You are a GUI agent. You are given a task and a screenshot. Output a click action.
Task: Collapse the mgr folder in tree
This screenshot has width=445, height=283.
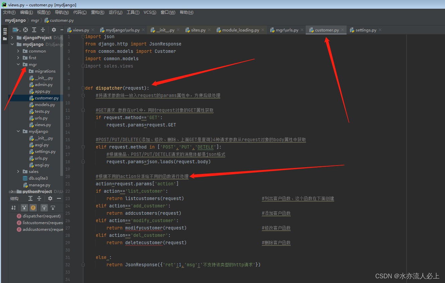coord(18,65)
